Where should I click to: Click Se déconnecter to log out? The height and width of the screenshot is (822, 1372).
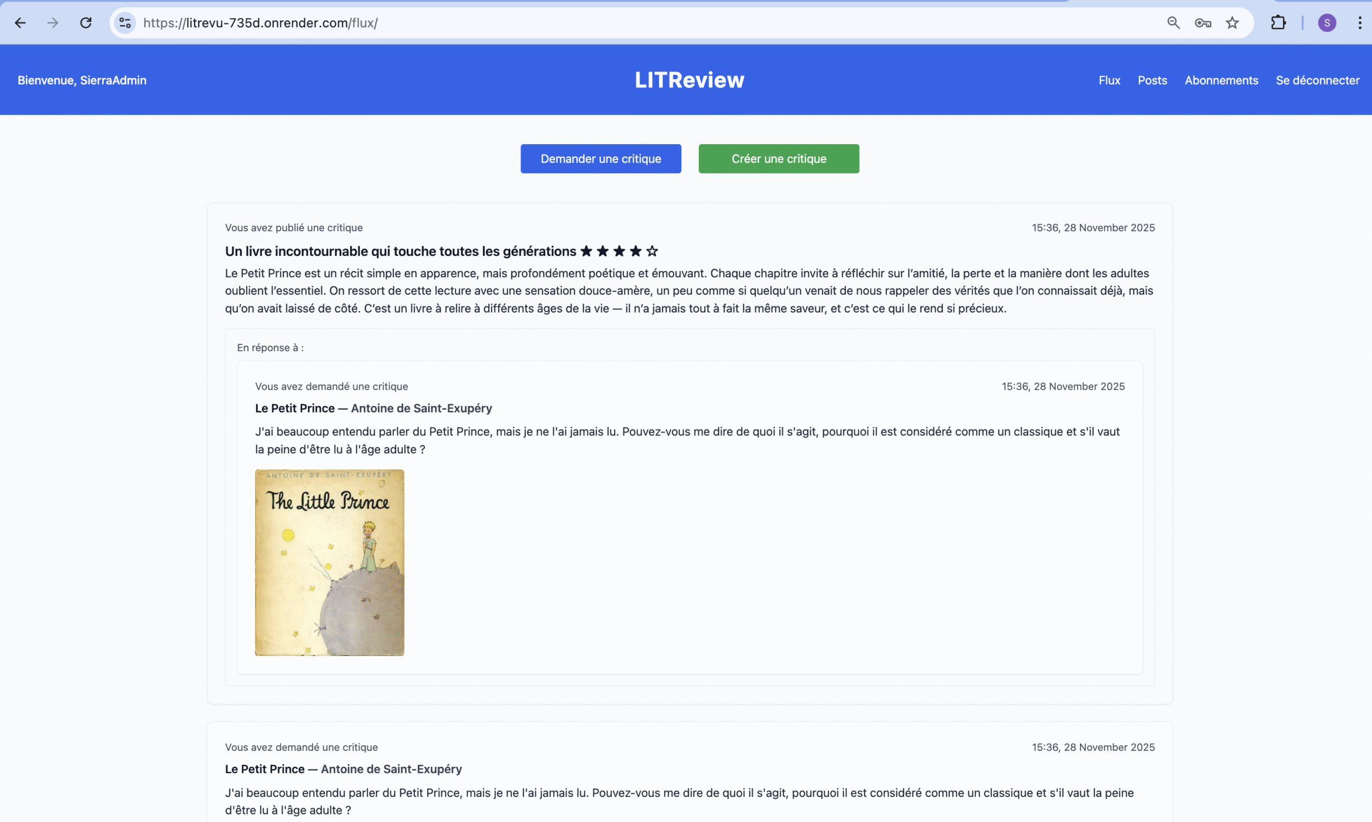pyautogui.click(x=1318, y=80)
